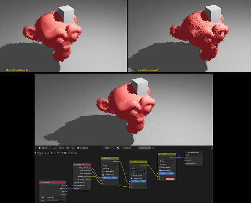Click the Half-lambert factor output socket
Viewport: 251px width, 203px height.
coord(91,179)
